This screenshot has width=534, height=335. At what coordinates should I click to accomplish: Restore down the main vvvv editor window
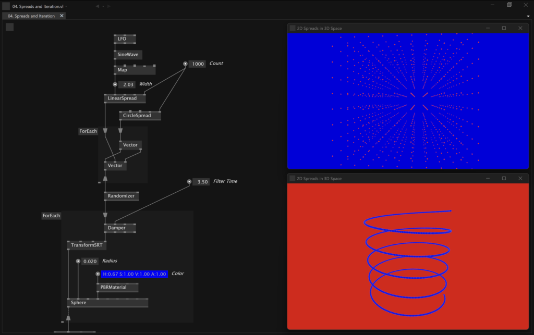tap(509, 5)
